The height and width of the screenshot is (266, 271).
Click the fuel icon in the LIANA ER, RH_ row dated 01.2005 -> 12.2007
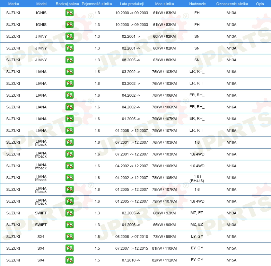pyautogui.click(x=69, y=131)
